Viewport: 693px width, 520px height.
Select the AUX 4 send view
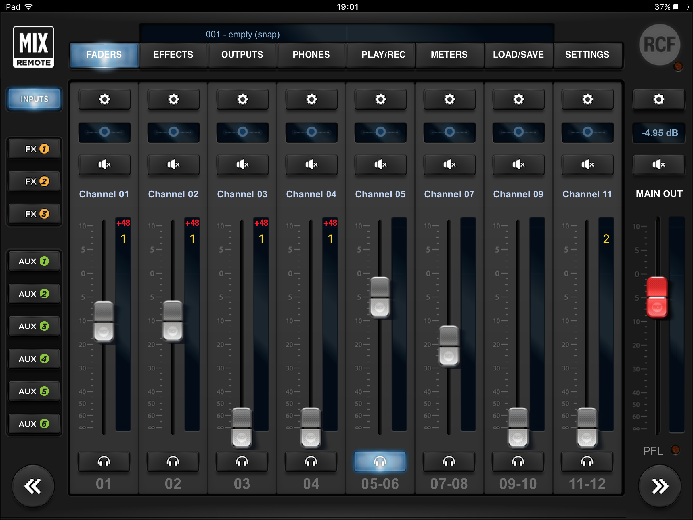pyautogui.click(x=34, y=359)
